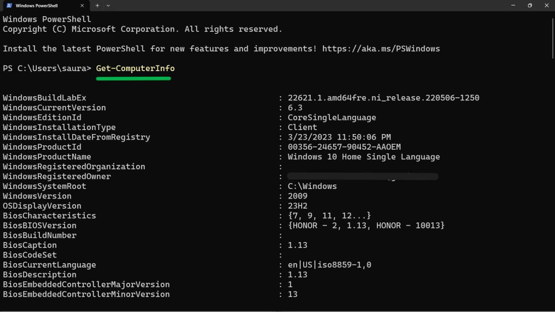Click the value C:\Windows
555x312 pixels.
312,186
